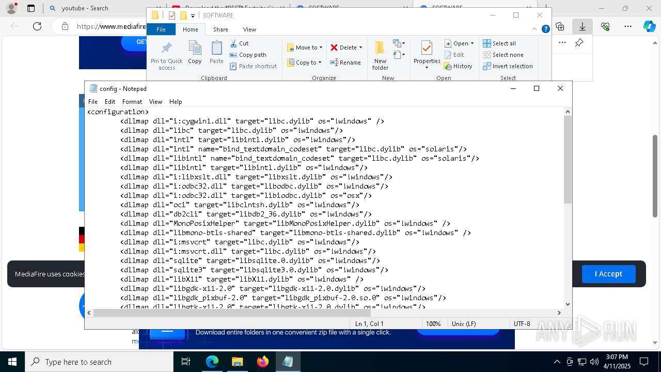
Task: Open Task View on the taskbar
Action: (x=186, y=362)
